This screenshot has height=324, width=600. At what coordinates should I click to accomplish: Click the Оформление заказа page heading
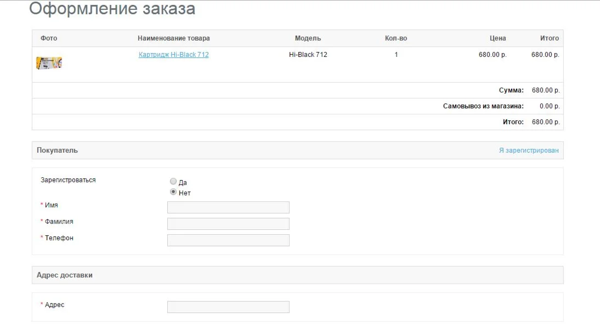click(112, 8)
